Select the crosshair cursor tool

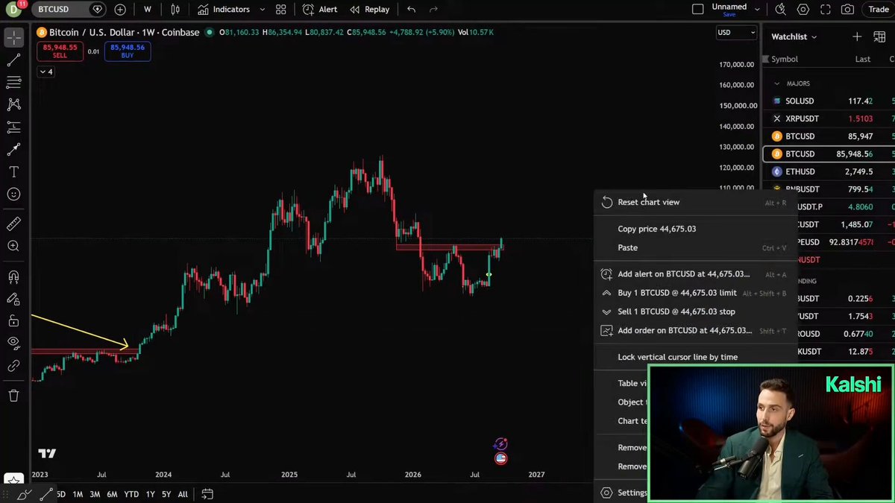pos(13,37)
